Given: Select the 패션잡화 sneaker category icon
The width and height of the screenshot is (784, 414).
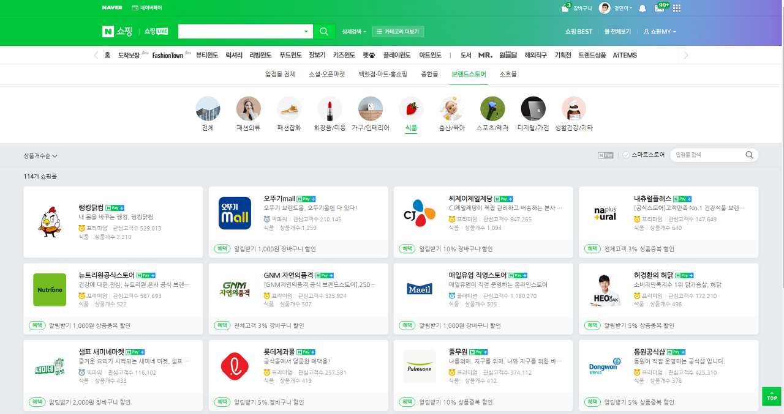Looking at the screenshot, I should 289,108.
